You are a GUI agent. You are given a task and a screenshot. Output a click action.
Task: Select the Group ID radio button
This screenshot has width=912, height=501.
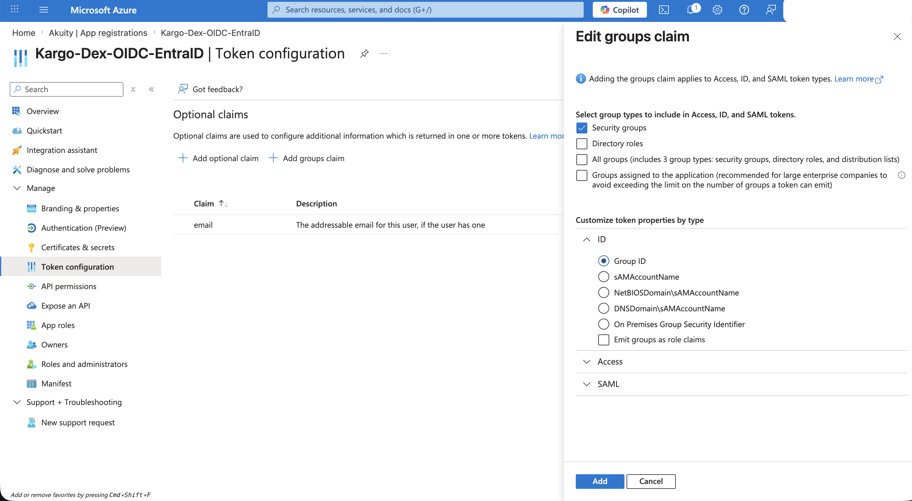coord(604,261)
